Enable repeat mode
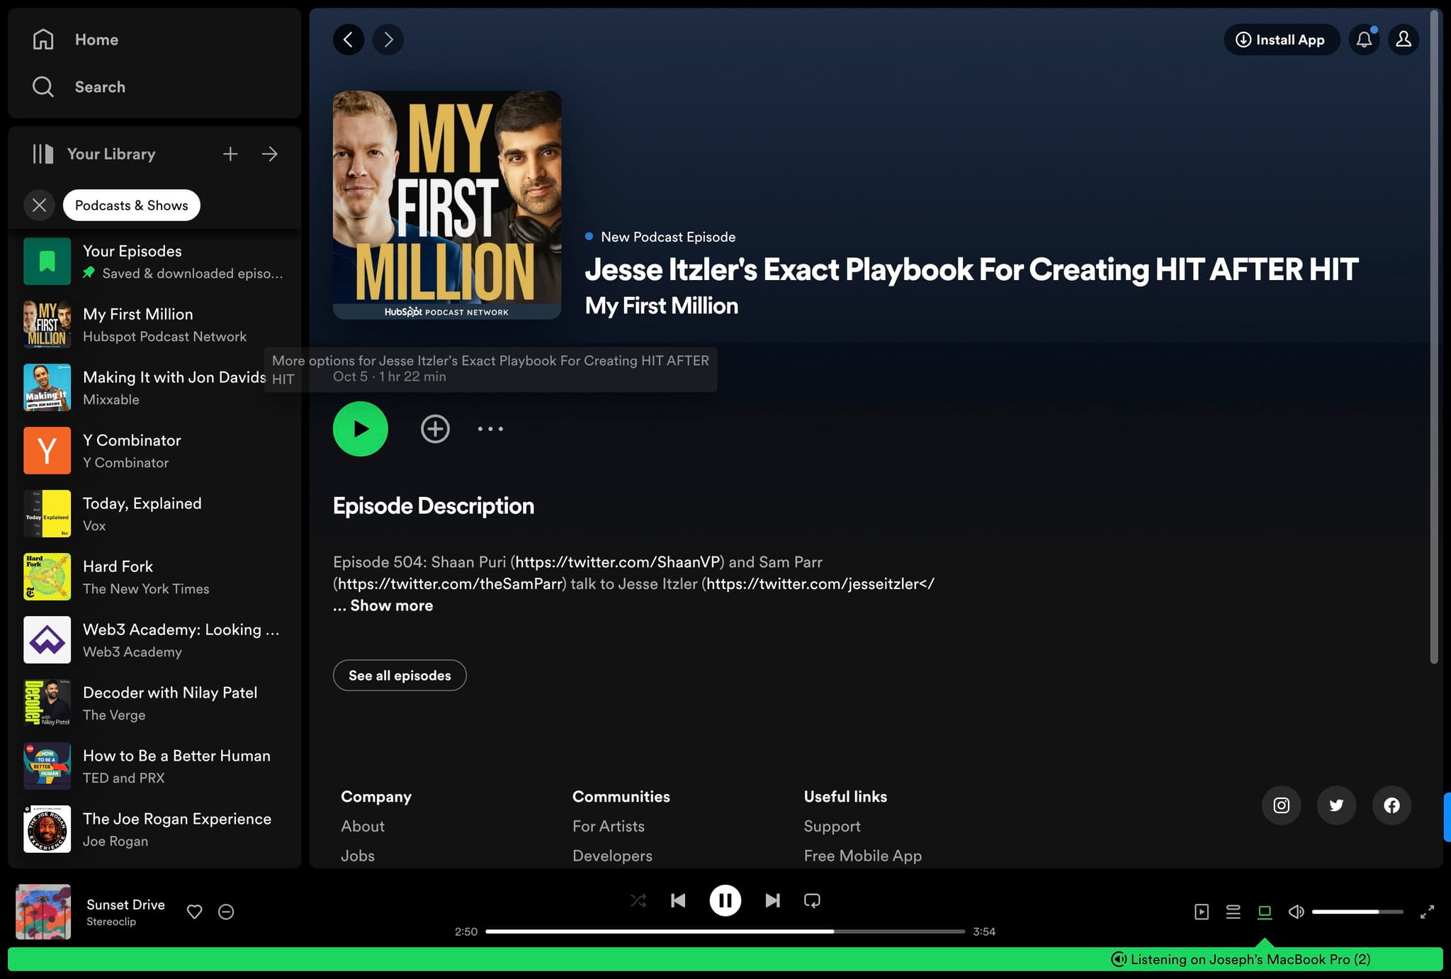Image resolution: width=1451 pixels, height=979 pixels. click(x=812, y=900)
